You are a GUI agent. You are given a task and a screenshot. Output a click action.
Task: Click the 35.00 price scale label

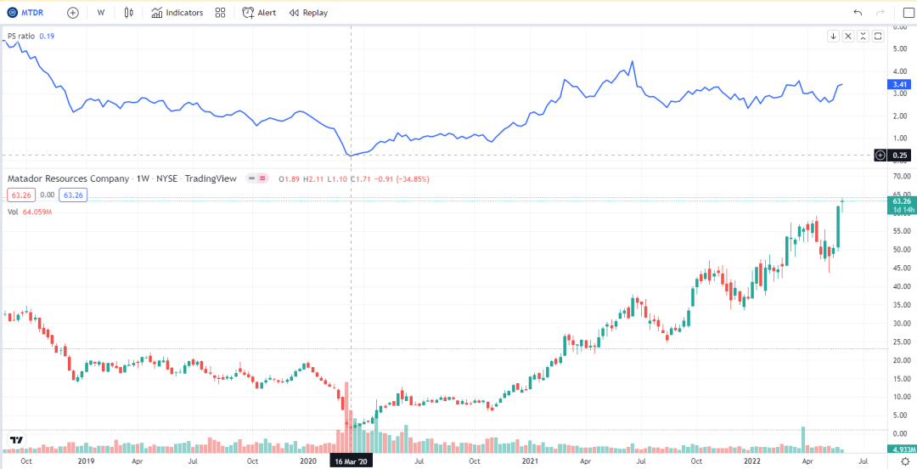click(901, 305)
